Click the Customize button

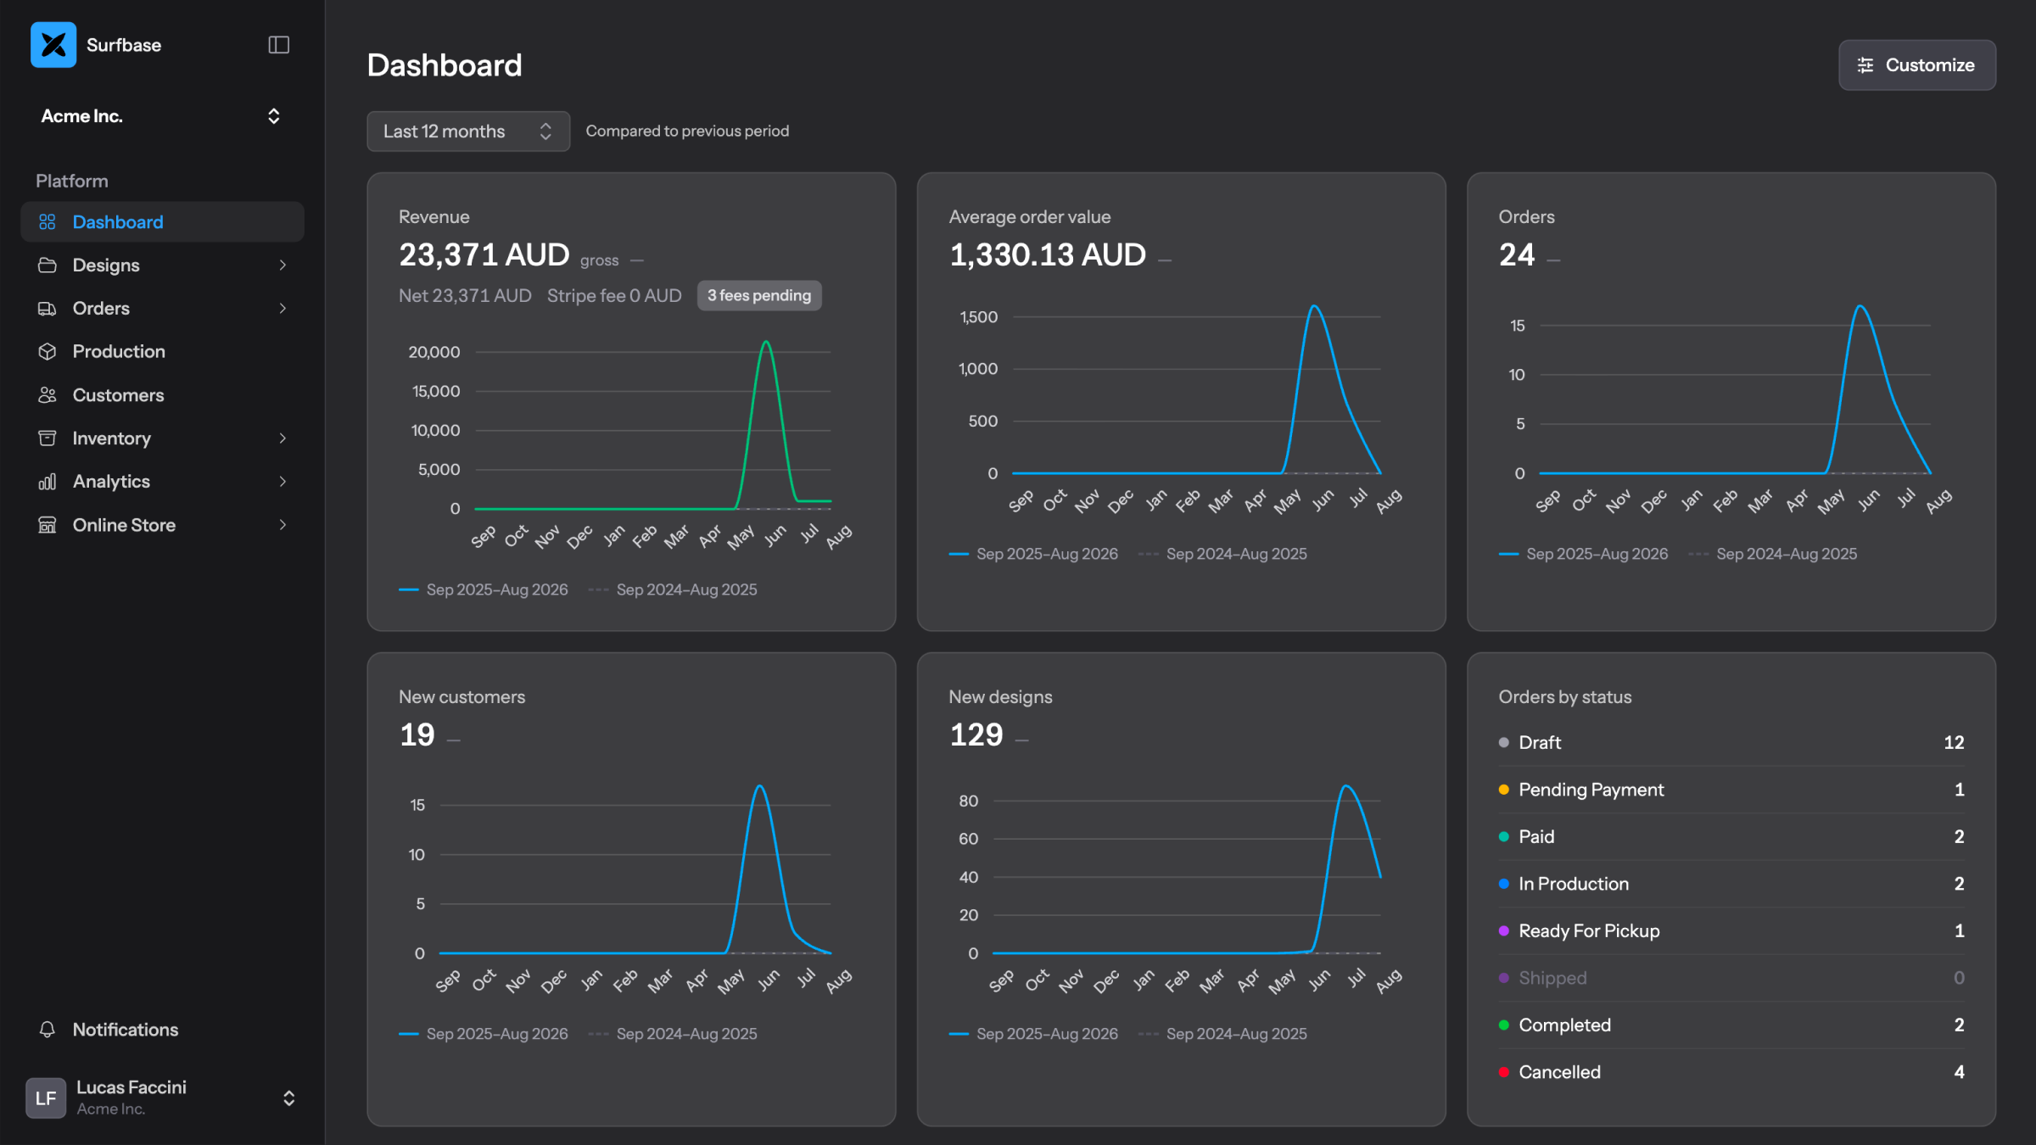[1917, 65]
